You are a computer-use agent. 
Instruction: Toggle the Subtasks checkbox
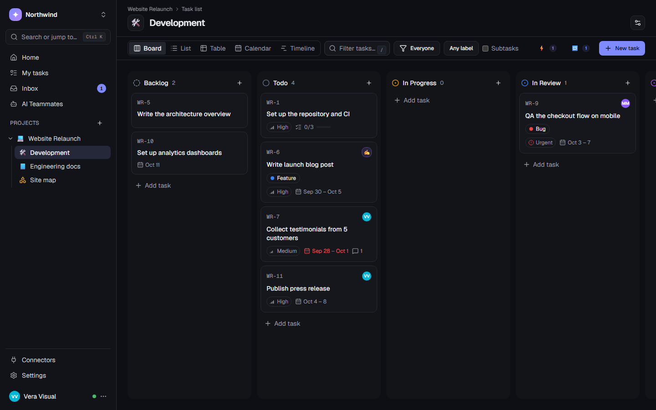(x=486, y=48)
